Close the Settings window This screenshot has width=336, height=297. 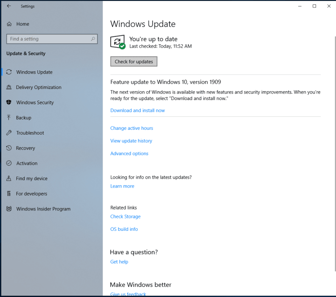(329, 6)
